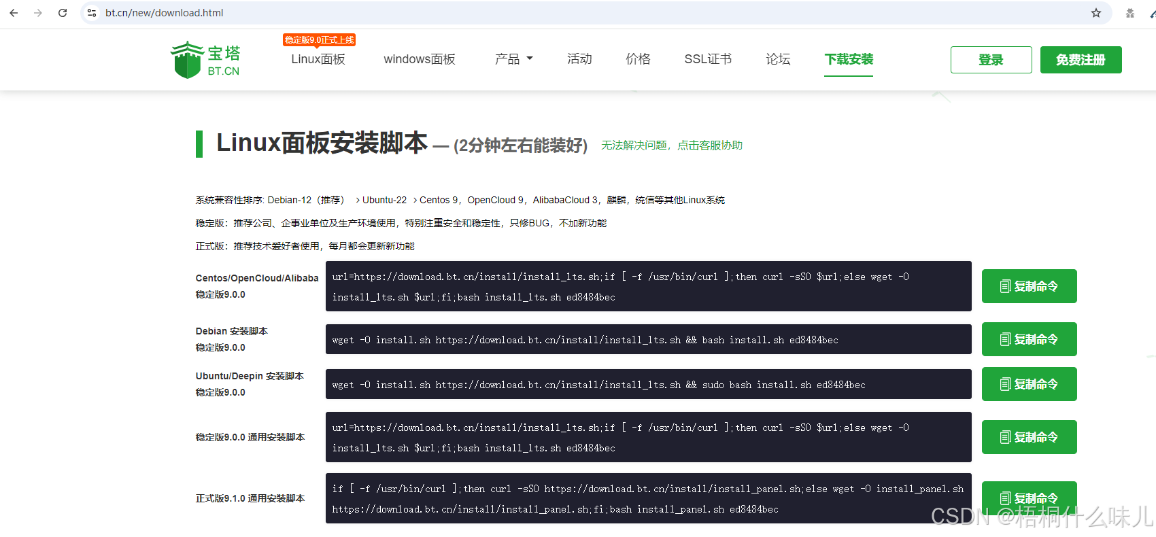This screenshot has height=537, width=1156.
Task: Copy the Centos/OpenCloud/Alibaba install command
Action: click(1030, 286)
